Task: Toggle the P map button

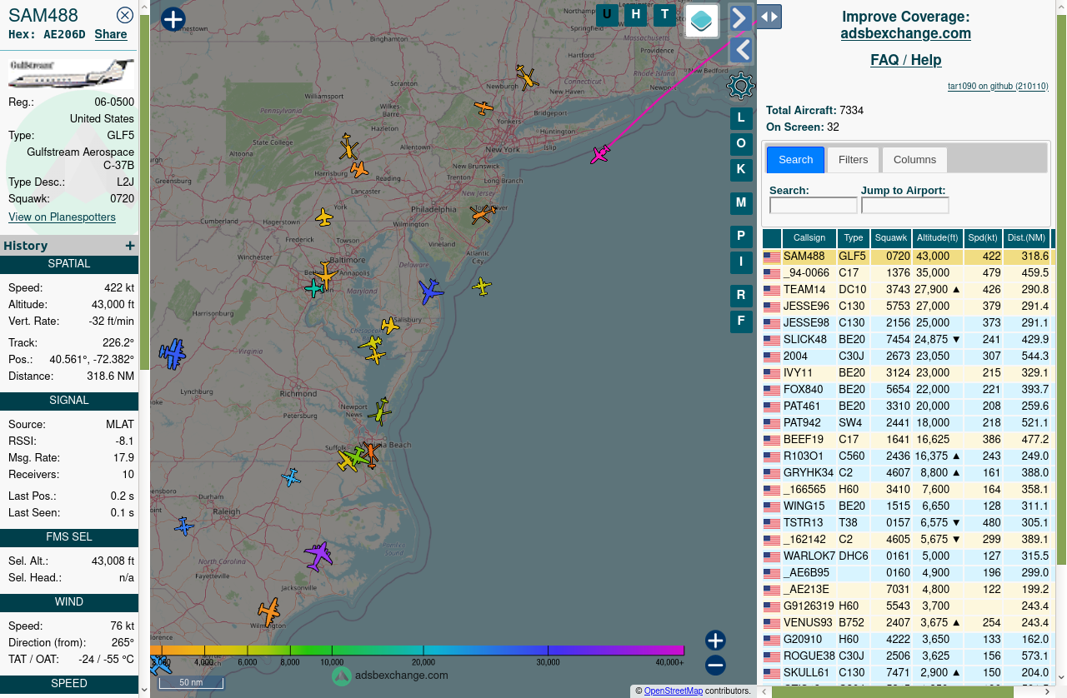Action: [x=741, y=237]
